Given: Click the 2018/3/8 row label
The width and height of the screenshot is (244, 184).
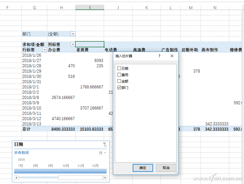Looking at the screenshot, I should 31,98.
